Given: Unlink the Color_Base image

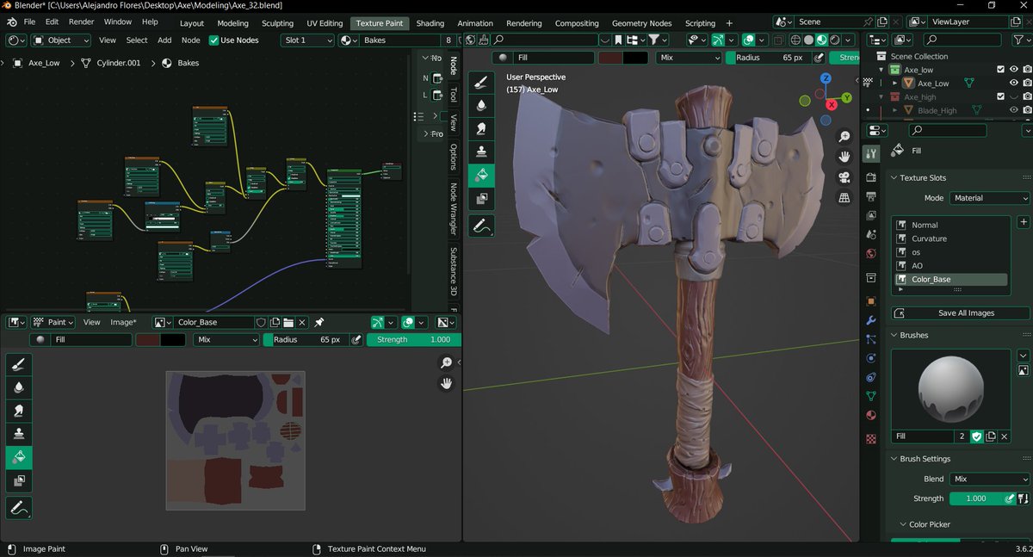Looking at the screenshot, I should pos(302,322).
